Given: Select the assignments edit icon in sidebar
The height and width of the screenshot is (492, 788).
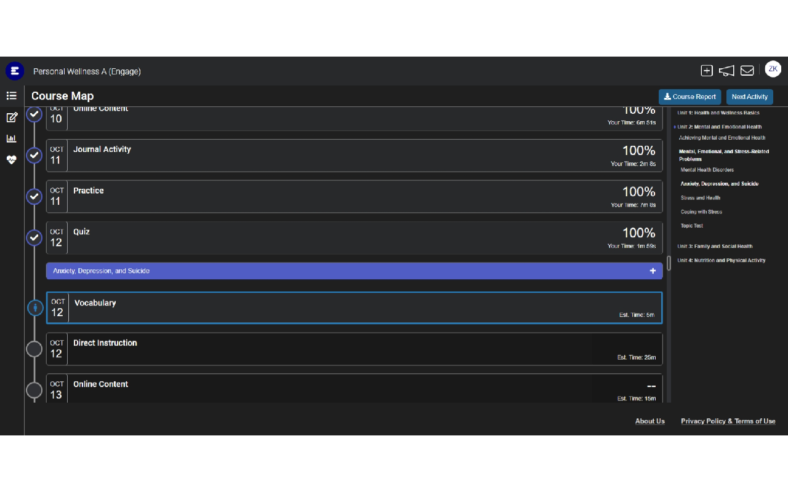Looking at the screenshot, I should 11,117.
